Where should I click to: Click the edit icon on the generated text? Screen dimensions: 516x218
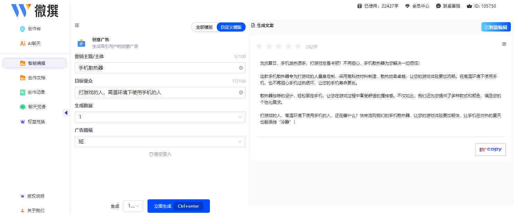[504, 44]
